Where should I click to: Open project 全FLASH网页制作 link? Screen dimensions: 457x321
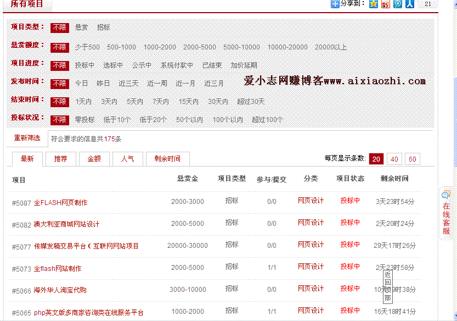pos(60,203)
